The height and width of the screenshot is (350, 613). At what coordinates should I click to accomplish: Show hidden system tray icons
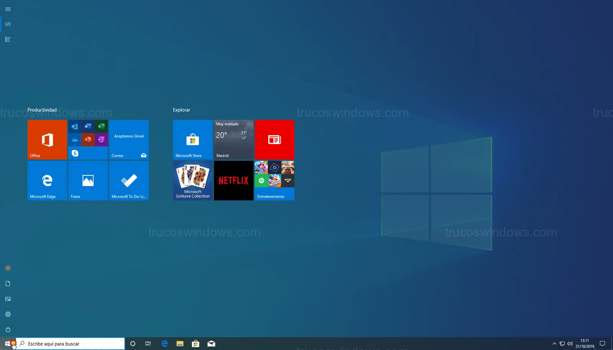(x=554, y=344)
